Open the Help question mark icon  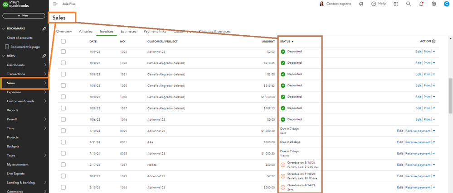click(374, 4)
